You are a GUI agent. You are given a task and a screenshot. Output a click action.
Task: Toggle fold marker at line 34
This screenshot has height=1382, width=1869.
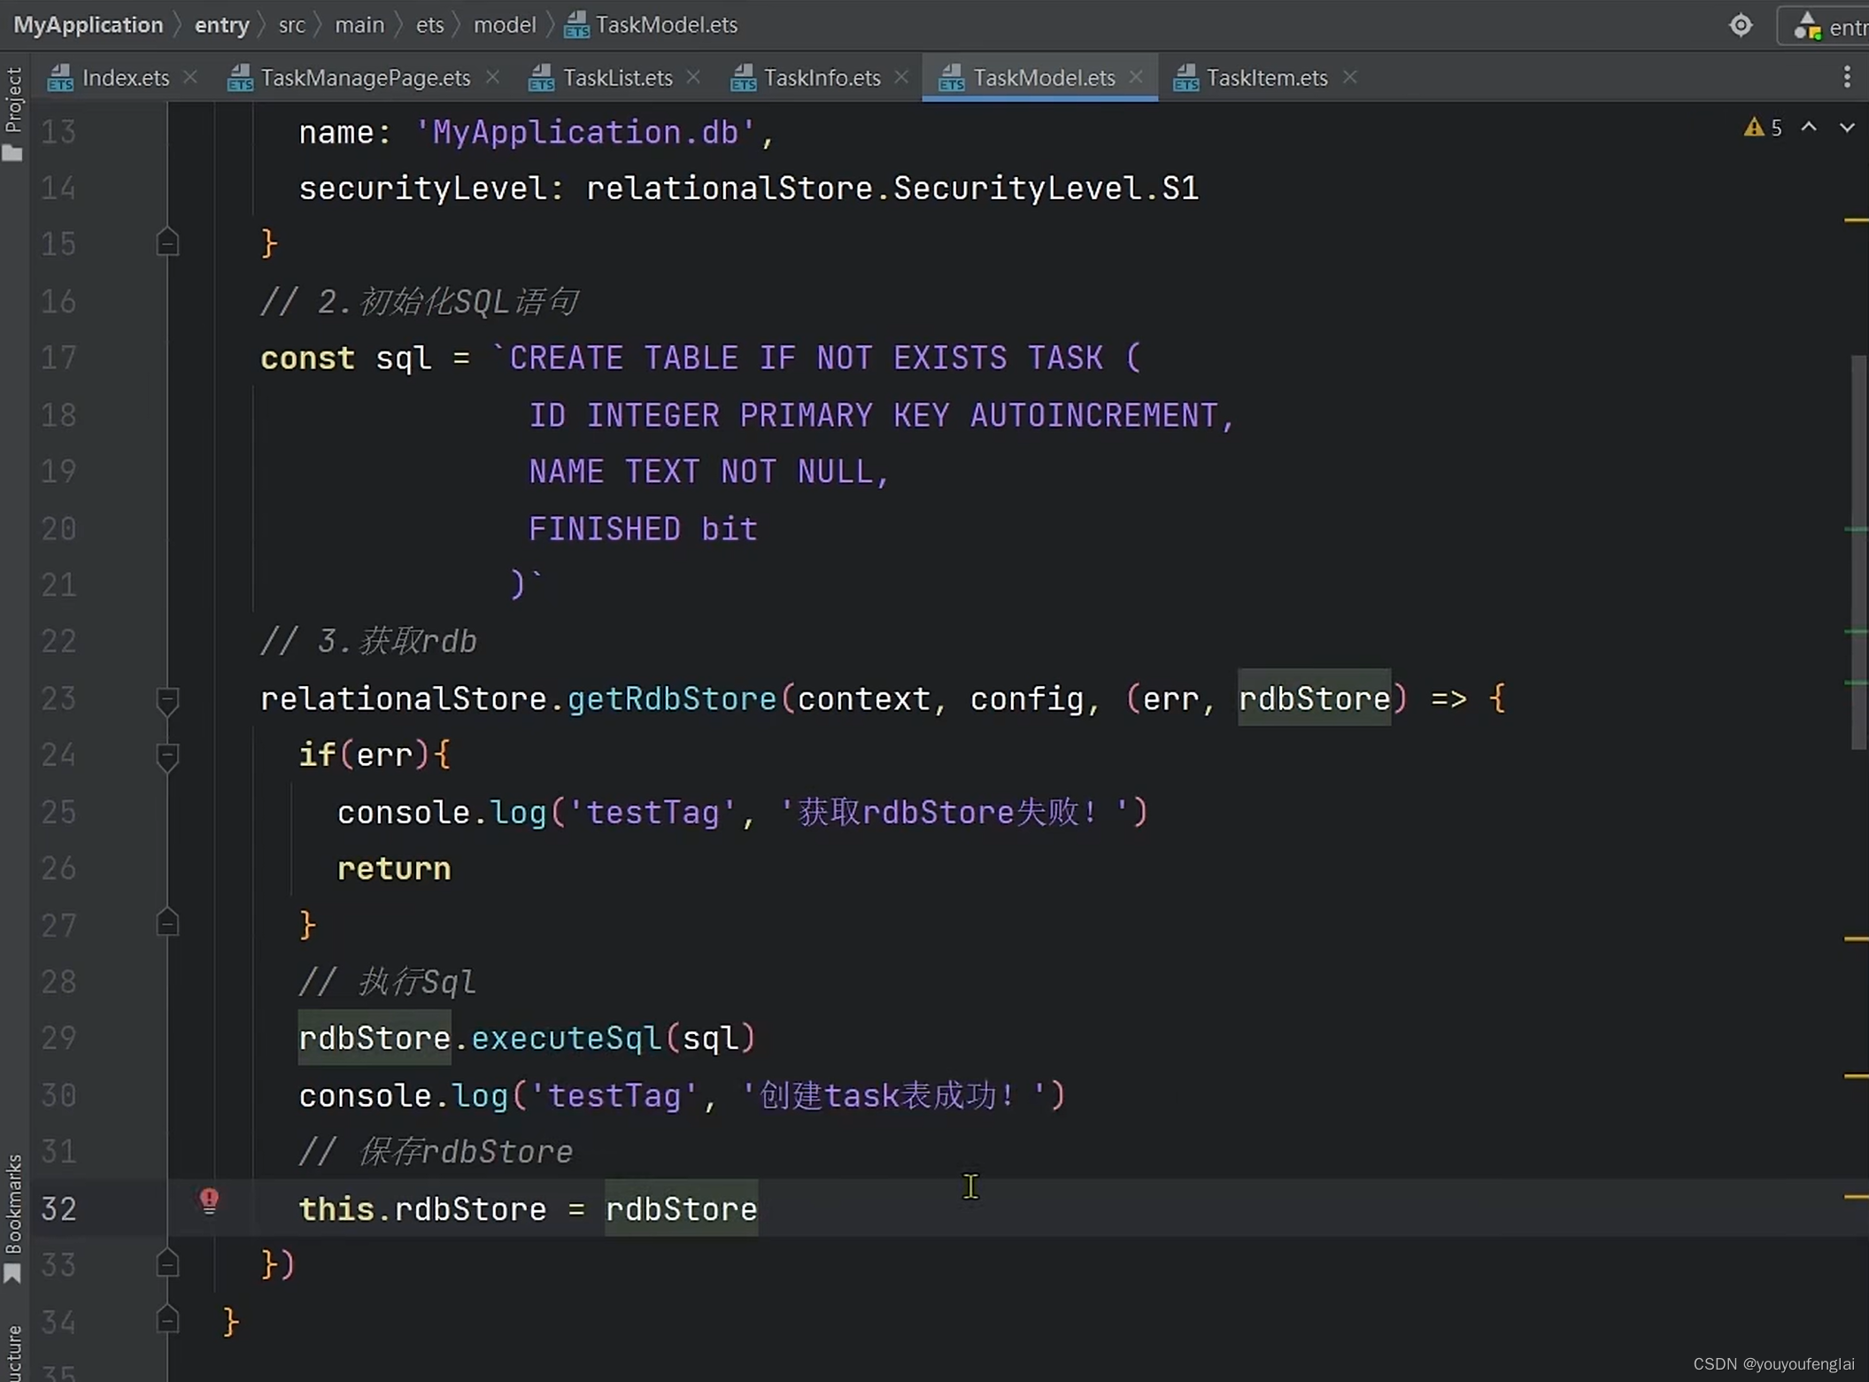point(167,1320)
